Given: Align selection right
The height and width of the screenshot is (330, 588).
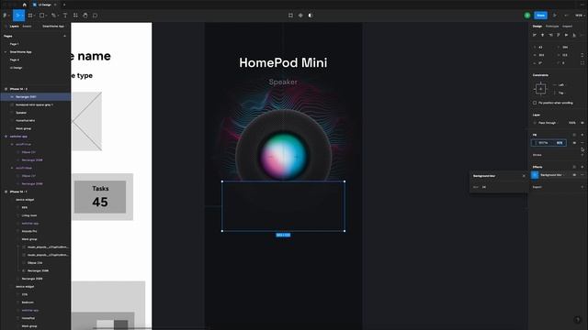Looking at the screenshot, I should tap(550, 35).
